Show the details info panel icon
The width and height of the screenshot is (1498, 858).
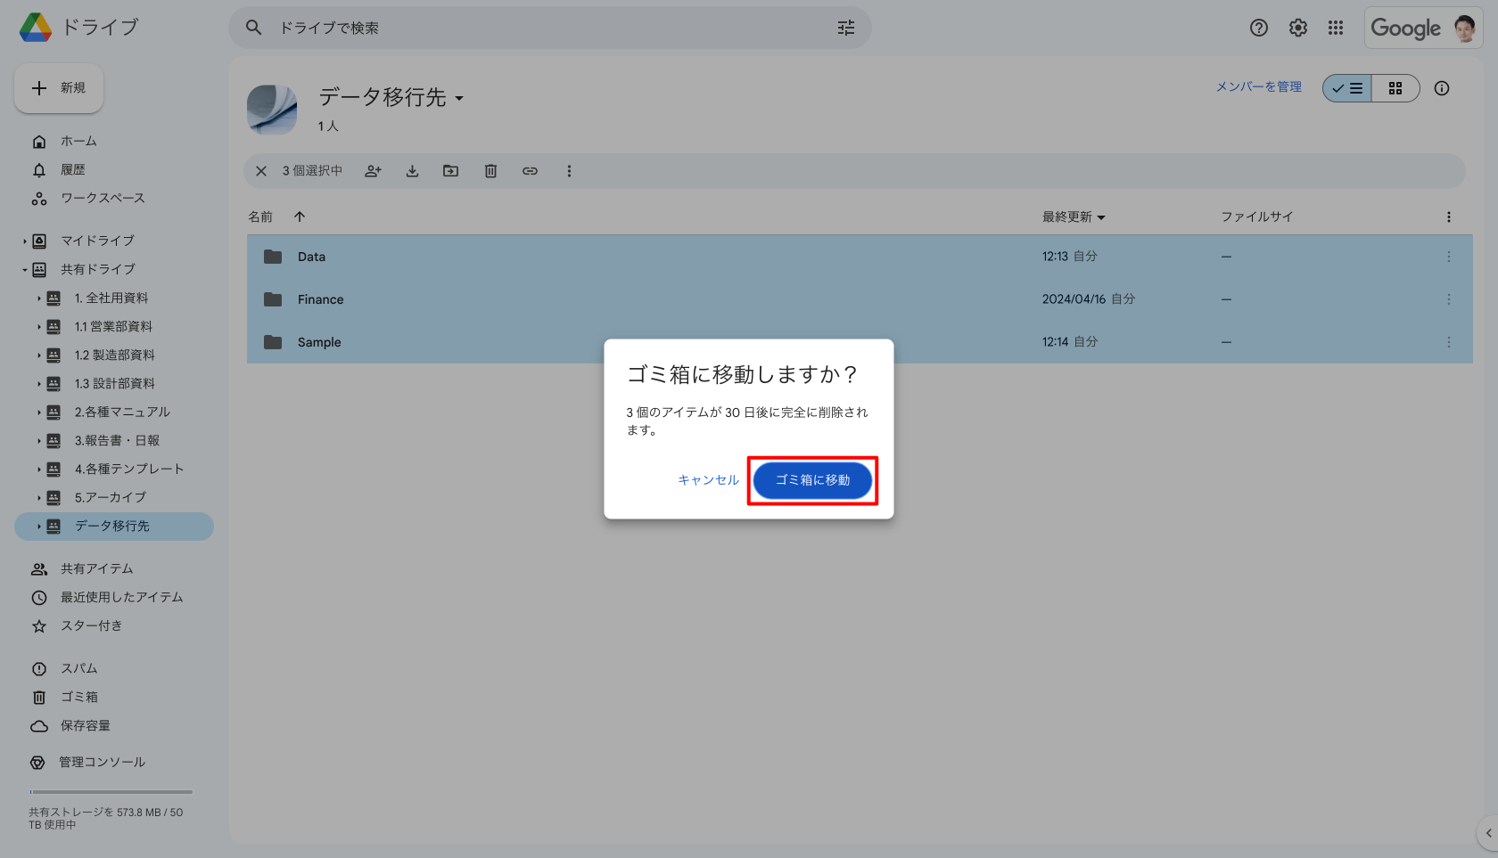pos(1441,88)
